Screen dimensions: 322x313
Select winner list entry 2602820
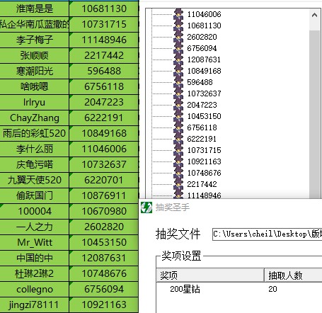[202, 37]
